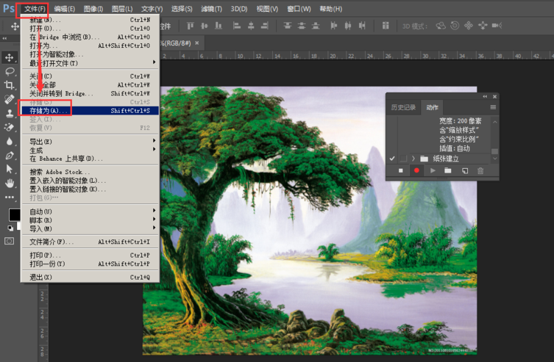Open the Actions panel options menu
554x362 pixels.
(x=493, y=107)
